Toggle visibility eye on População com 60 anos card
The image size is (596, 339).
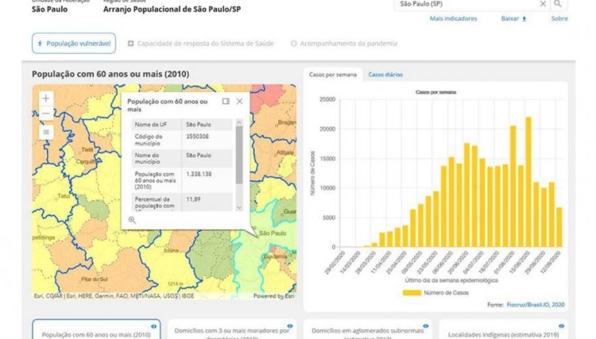tap(153, 326)
